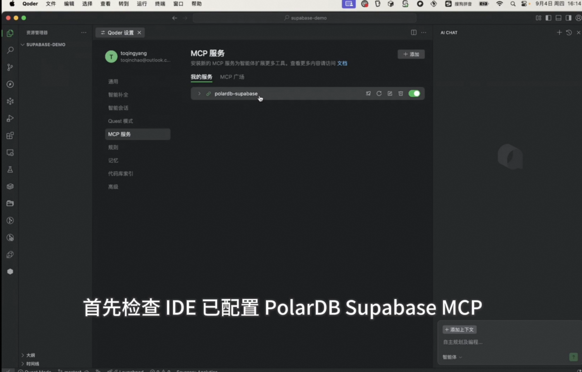Click the supabase-demo command center search bar
This screenshot has width=582, height=372.
305,18
